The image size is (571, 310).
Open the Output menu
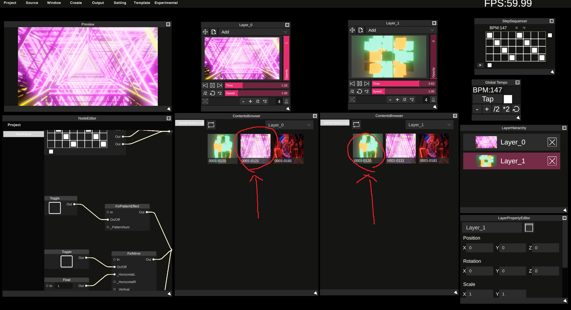(98, 3)
